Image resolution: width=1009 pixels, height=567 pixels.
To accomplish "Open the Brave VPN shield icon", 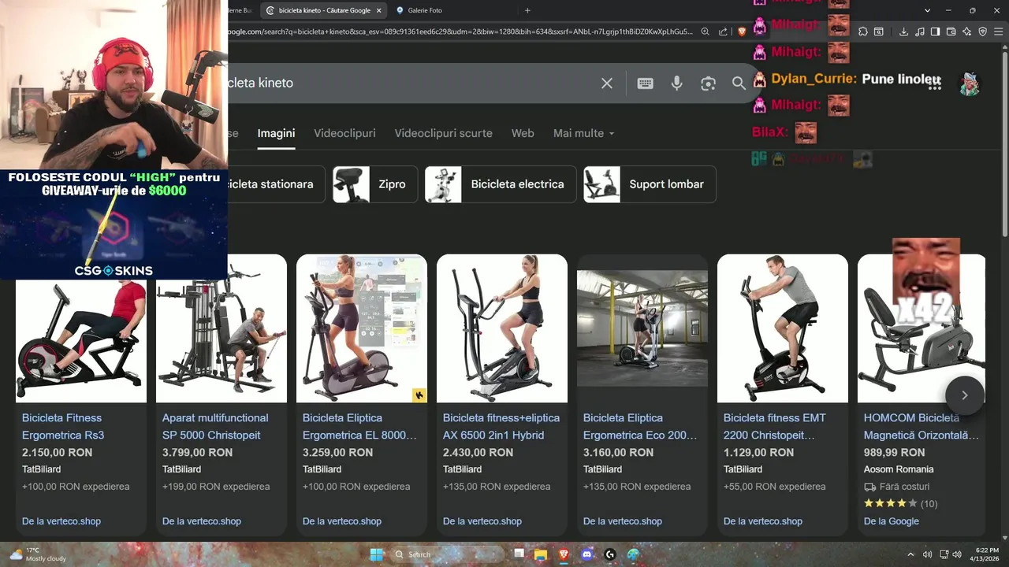I will [982, 31].
